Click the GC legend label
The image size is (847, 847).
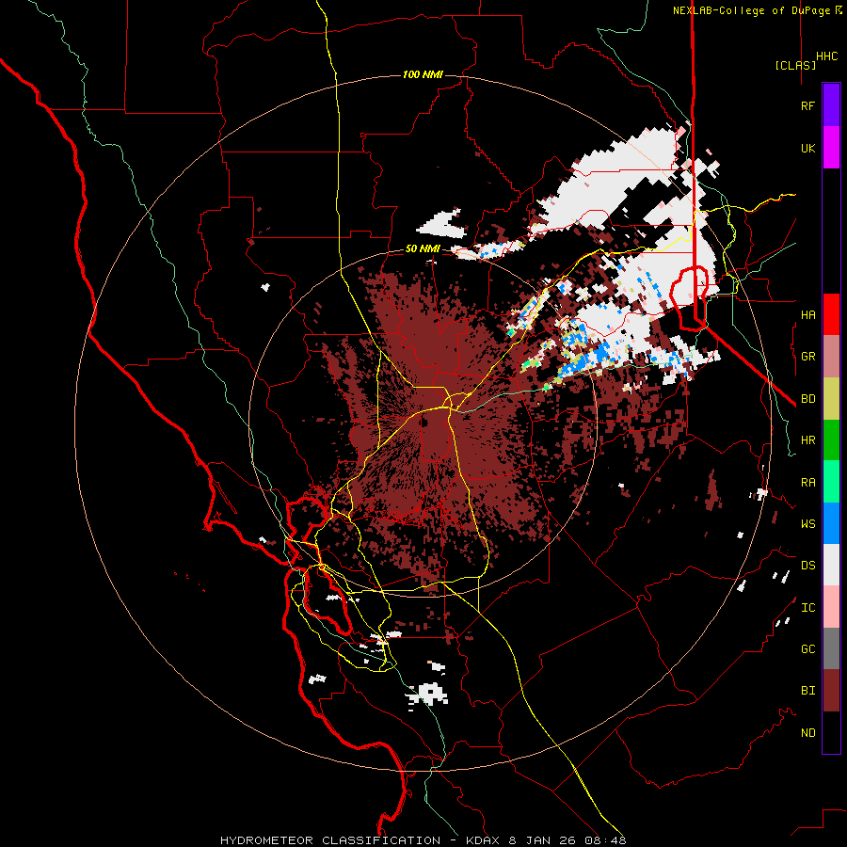tap(807, 649)
